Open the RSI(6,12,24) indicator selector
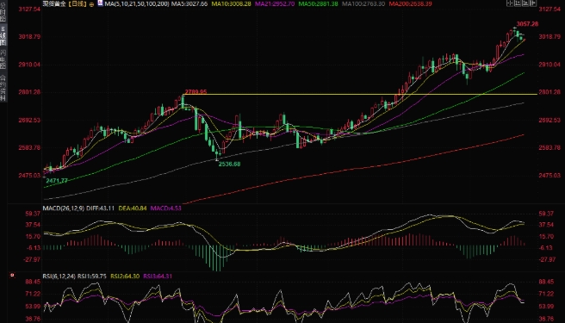Screen dimensions: 565x323 [59, 276]
